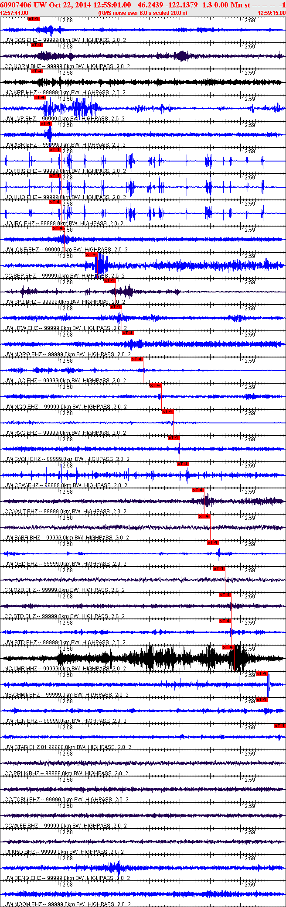Click the '12:59' tick label on the UW BEND panel
The image size is (286, 907).
249,858
